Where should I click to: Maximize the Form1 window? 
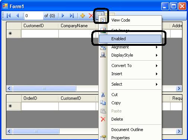(173, 6)
